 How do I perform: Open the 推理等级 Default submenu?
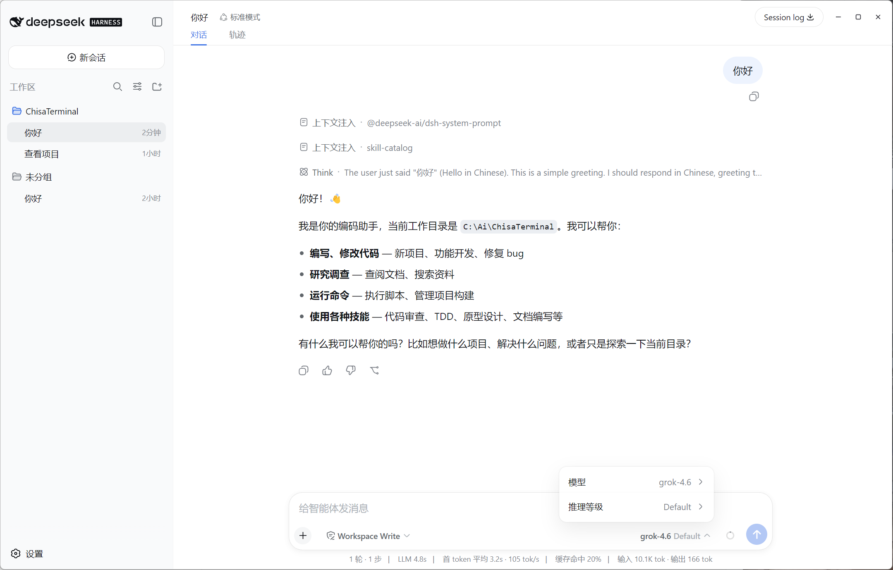point(636,507)
